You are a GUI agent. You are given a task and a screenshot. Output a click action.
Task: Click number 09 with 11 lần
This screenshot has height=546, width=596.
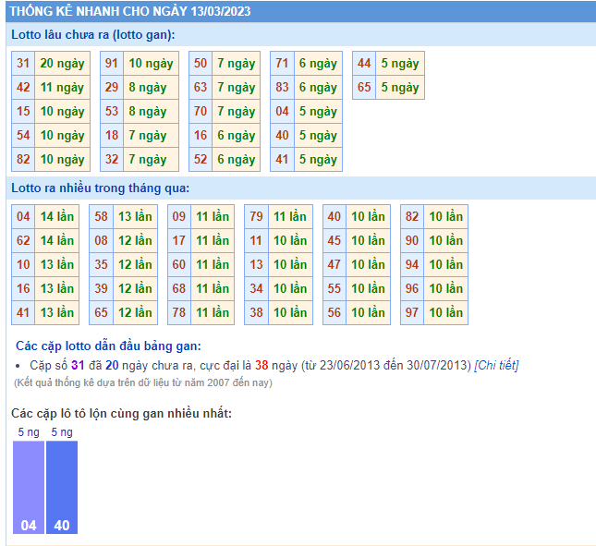pos(179,217)
